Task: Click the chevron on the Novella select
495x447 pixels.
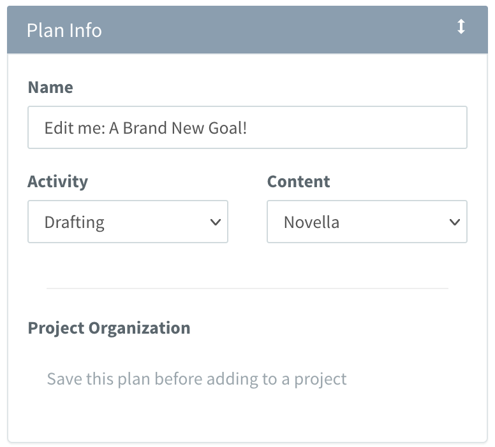Action: (455, 222)
